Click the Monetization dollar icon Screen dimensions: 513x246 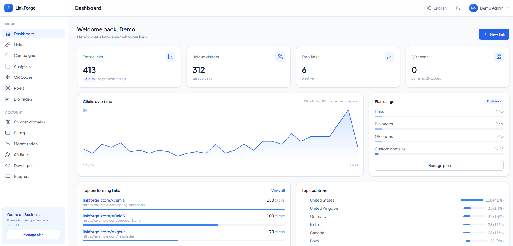8,144
